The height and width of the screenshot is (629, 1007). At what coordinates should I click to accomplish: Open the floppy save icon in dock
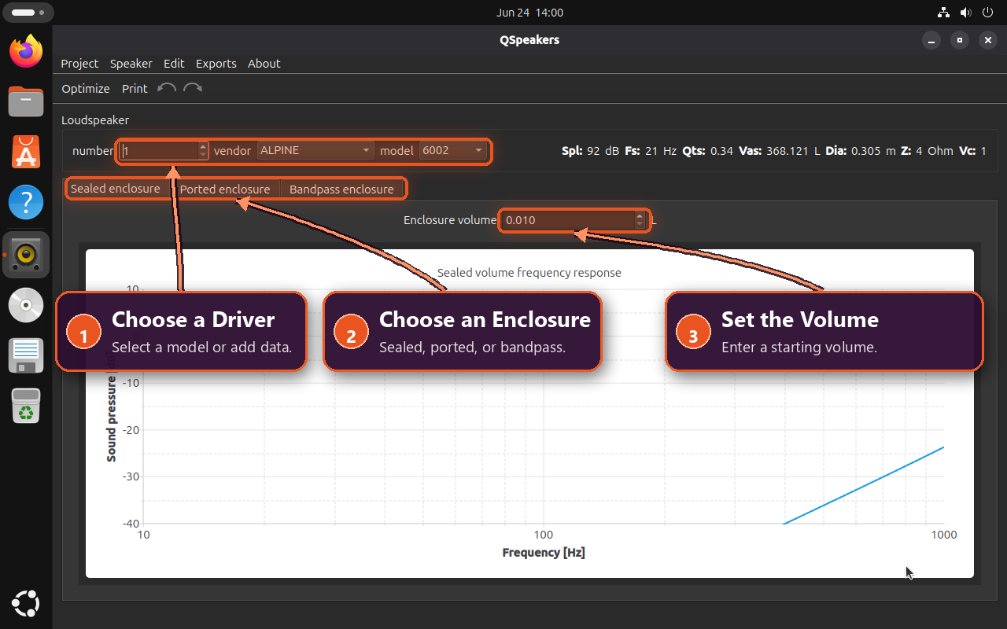click(26, 355)
